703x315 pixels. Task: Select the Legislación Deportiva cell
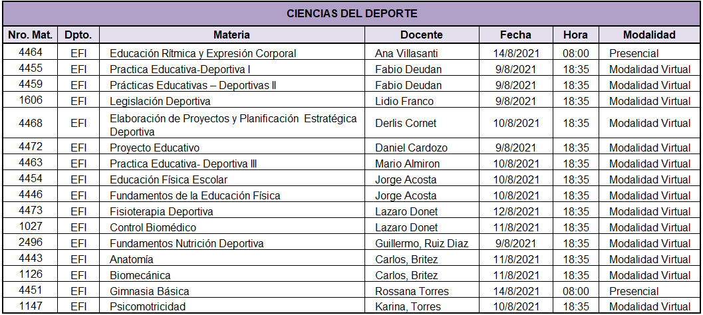click(232, 101)
